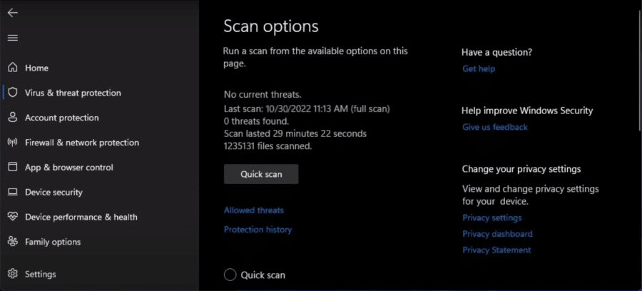The height and width of the screenshot is (291, 642).
Task: Click the Give us feedback link
Action: coord(494,127)
